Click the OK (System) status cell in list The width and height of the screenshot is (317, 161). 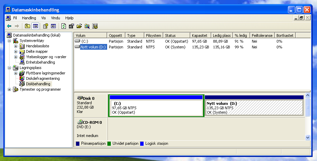175,47
